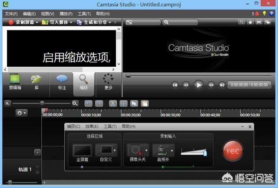Select the 缩放 zoom tab
This screenshot has width=278, height=188.
84,84
